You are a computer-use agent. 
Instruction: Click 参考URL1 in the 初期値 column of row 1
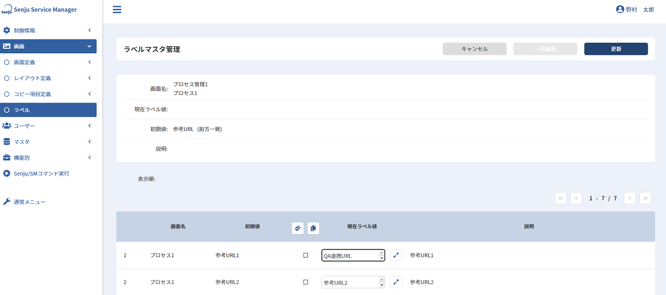click(227, 255)
